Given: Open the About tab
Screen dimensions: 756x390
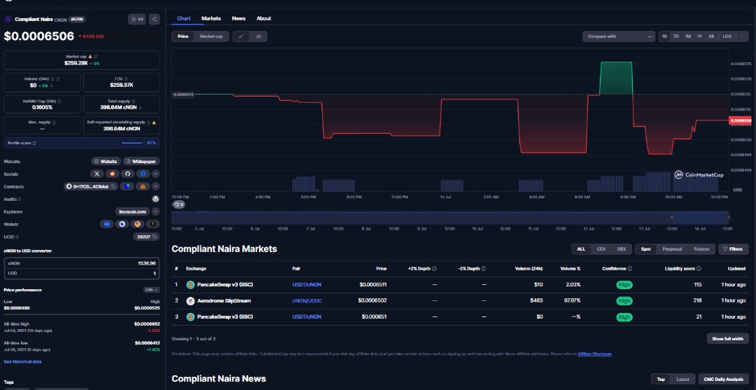Looking at the screenshot, I should coord(264,18).
